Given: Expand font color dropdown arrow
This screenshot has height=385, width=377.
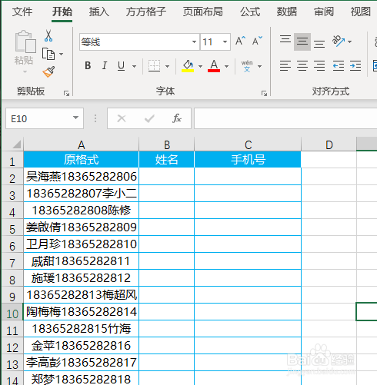Looking at the screenshot, I should 226,66.
